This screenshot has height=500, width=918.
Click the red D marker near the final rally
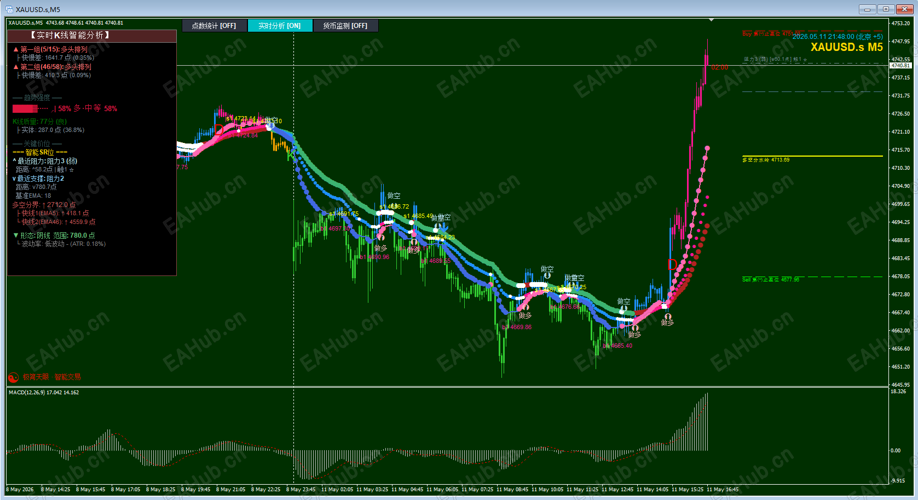point(673,265)
